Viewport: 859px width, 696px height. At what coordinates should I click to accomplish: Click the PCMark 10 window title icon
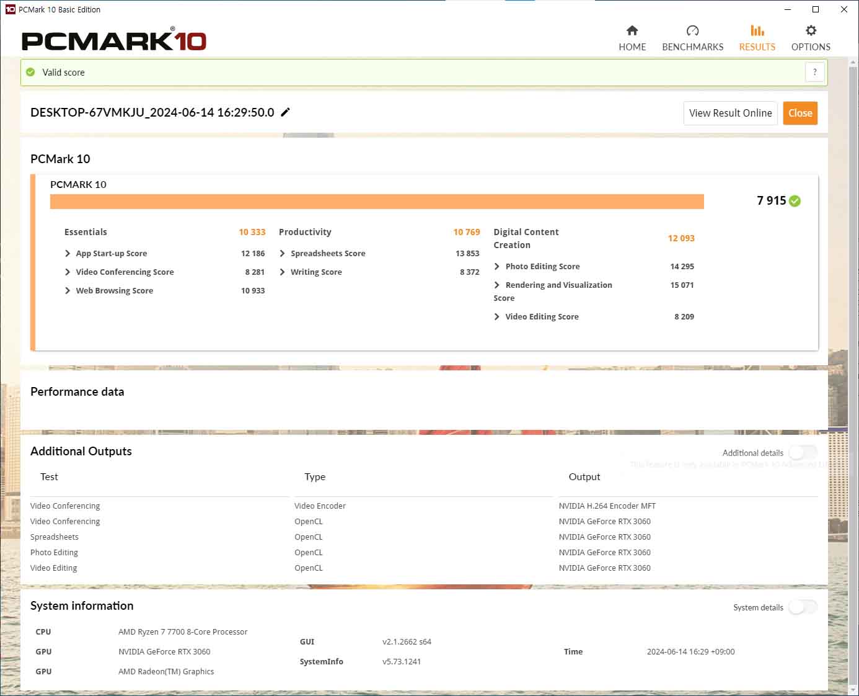[10, 9]
